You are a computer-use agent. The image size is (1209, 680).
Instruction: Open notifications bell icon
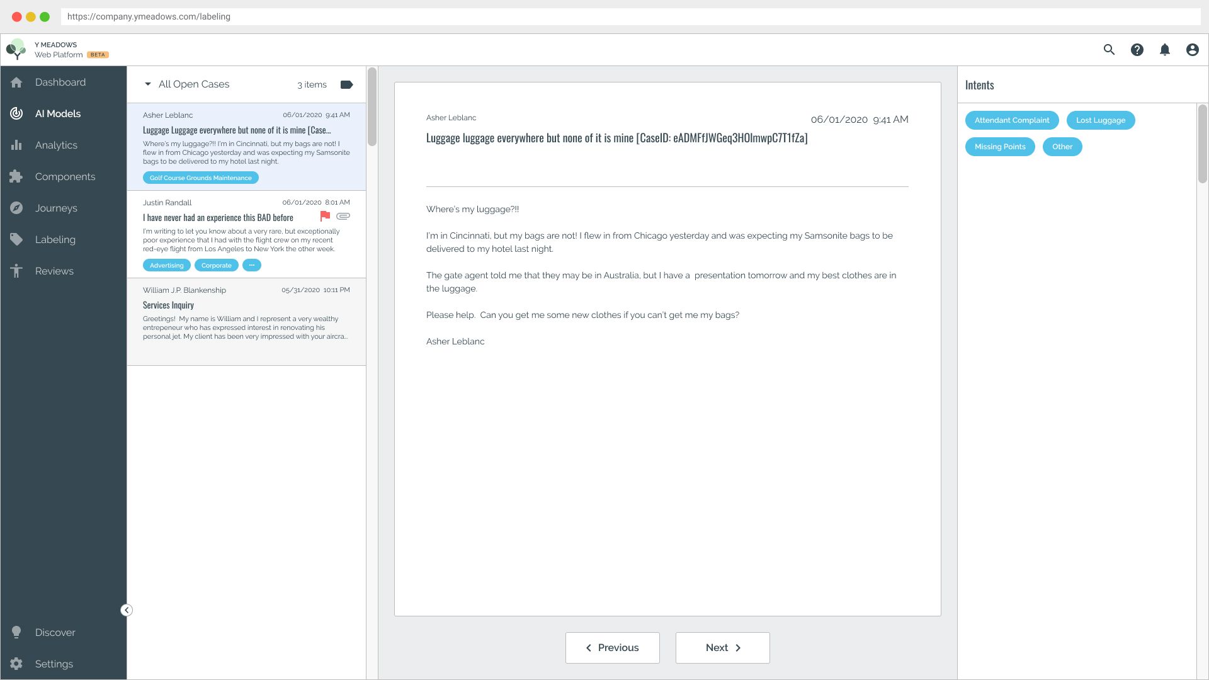pyautogui.click(x=1164, y=50)
